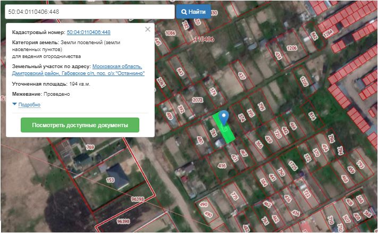This screenshot has width=378, height=233.
Task: Select parcel labeled 374
Action: tap(241, 118)
